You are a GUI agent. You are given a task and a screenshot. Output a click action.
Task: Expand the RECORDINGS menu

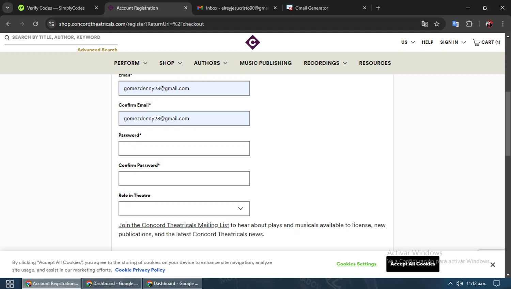[325, 63]
